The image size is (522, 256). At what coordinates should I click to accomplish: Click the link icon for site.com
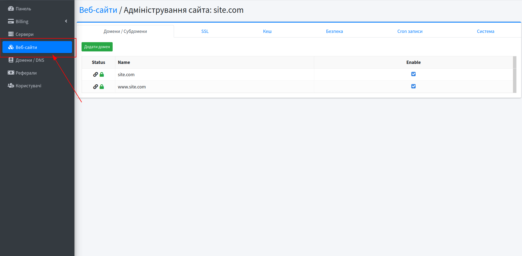tap(95, 75)
